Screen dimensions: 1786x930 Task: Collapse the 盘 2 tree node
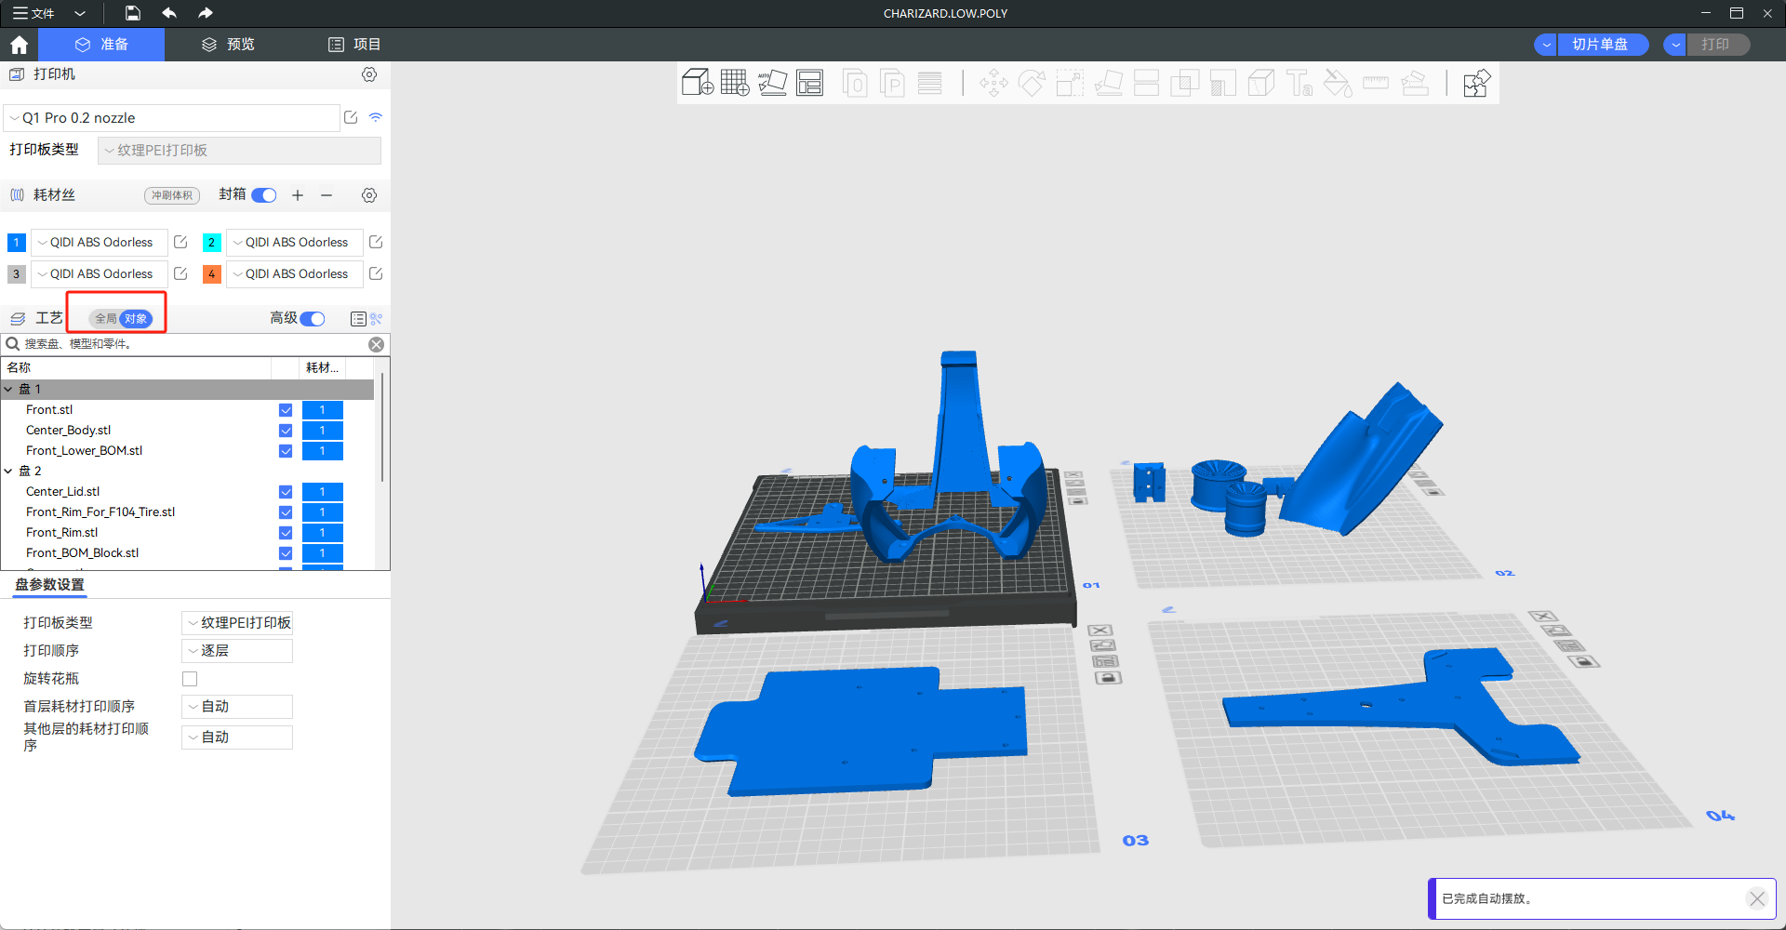pos(8,472)
